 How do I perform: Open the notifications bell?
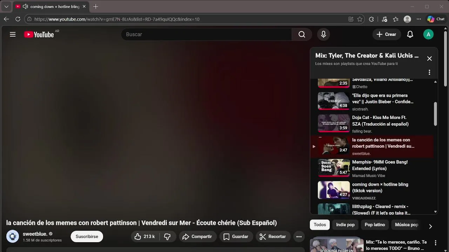410,34
